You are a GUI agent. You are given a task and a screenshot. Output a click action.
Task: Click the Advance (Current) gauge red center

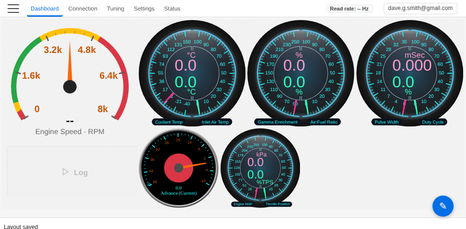tap(178, 168)
